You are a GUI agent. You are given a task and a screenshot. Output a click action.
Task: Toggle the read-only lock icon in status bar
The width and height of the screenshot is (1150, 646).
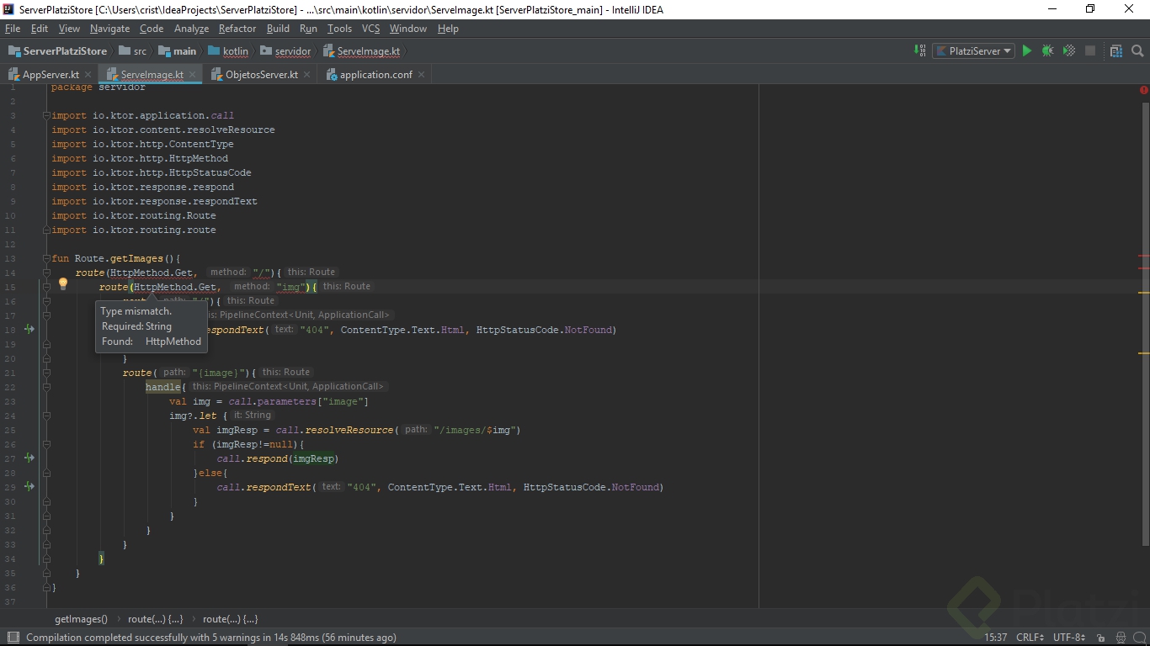(1100, 638)
